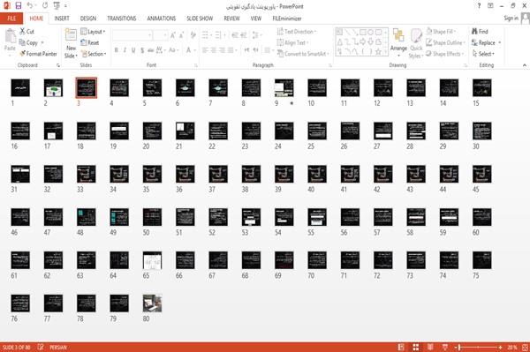
Task: Open the Help question mark icon
Action: coord(479,6)
